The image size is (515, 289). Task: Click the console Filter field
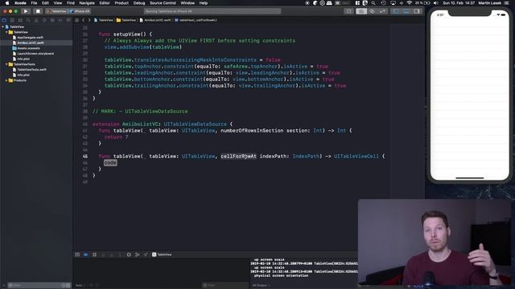pos(225,286)
